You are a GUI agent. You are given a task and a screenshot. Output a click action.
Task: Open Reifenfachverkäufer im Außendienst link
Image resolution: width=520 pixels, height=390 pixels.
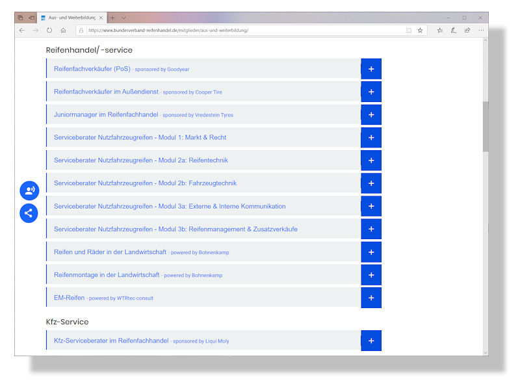(106, 92)
